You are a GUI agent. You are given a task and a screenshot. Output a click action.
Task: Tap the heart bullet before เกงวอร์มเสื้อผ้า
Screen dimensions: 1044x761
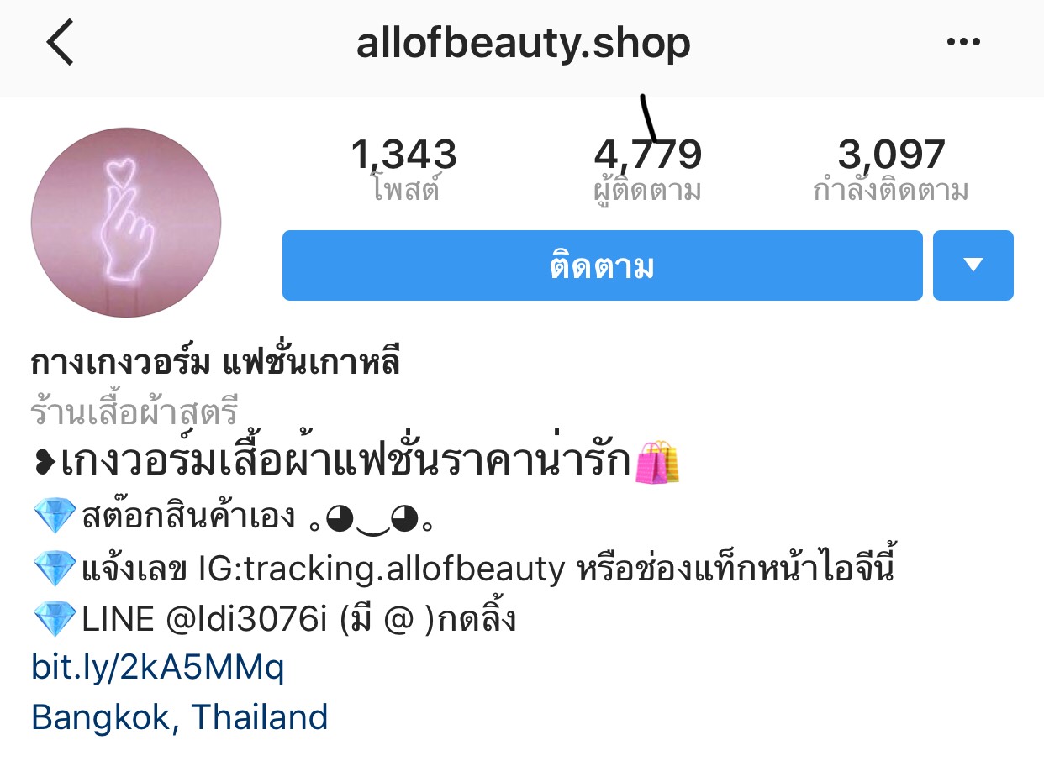[45, 463]
